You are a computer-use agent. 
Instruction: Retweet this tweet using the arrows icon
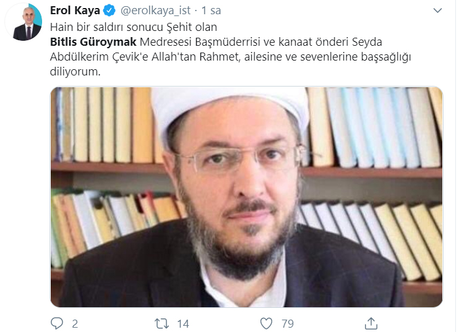tap(161, 323)
